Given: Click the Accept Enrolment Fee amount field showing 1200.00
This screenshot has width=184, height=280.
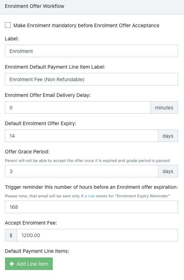Looking at the screenshot, I should tap(97, 235).
